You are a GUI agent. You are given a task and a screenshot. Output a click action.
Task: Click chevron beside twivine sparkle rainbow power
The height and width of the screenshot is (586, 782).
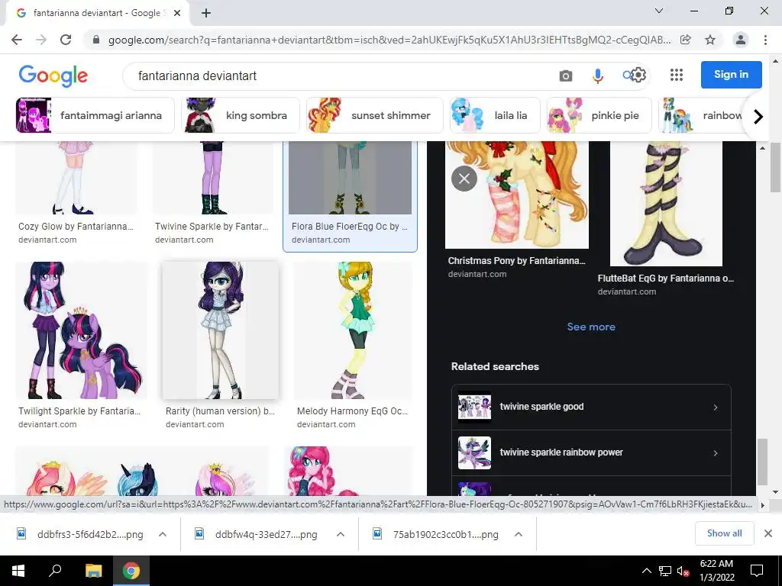click(715, 453)
